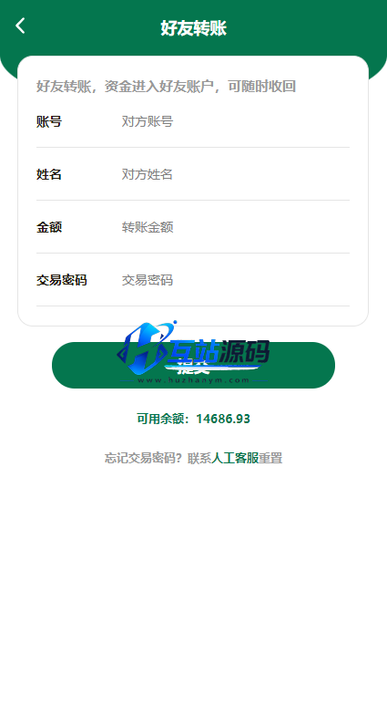387x705 pixels.
Task: Open the 人工客服 support link
Action: pyautogui.click(x=235, y=458)
